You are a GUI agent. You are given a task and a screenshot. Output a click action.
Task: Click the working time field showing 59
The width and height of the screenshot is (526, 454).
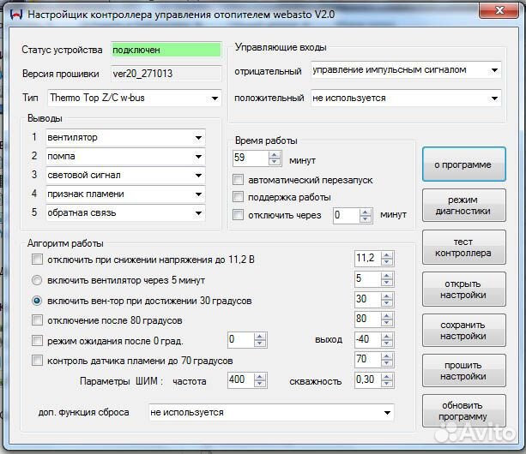coord(251,158)
